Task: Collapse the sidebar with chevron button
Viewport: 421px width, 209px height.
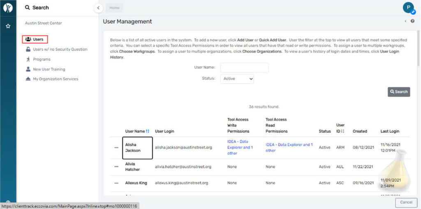Action: pos(99,8)
